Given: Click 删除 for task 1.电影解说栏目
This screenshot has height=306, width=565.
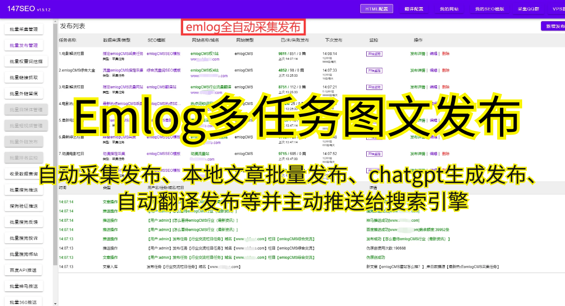Looking at the screenshot, I should 445,54.
